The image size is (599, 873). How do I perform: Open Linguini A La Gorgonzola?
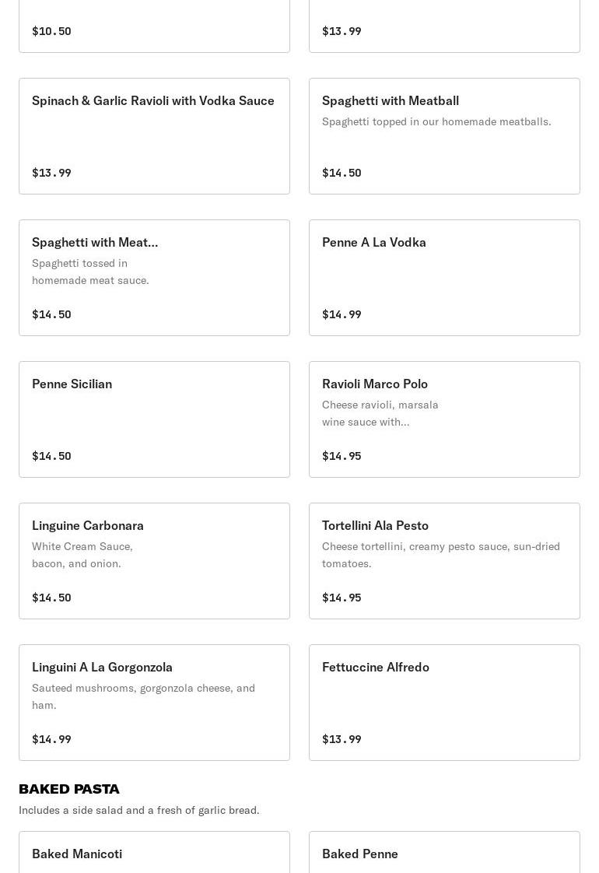point(154,703)
